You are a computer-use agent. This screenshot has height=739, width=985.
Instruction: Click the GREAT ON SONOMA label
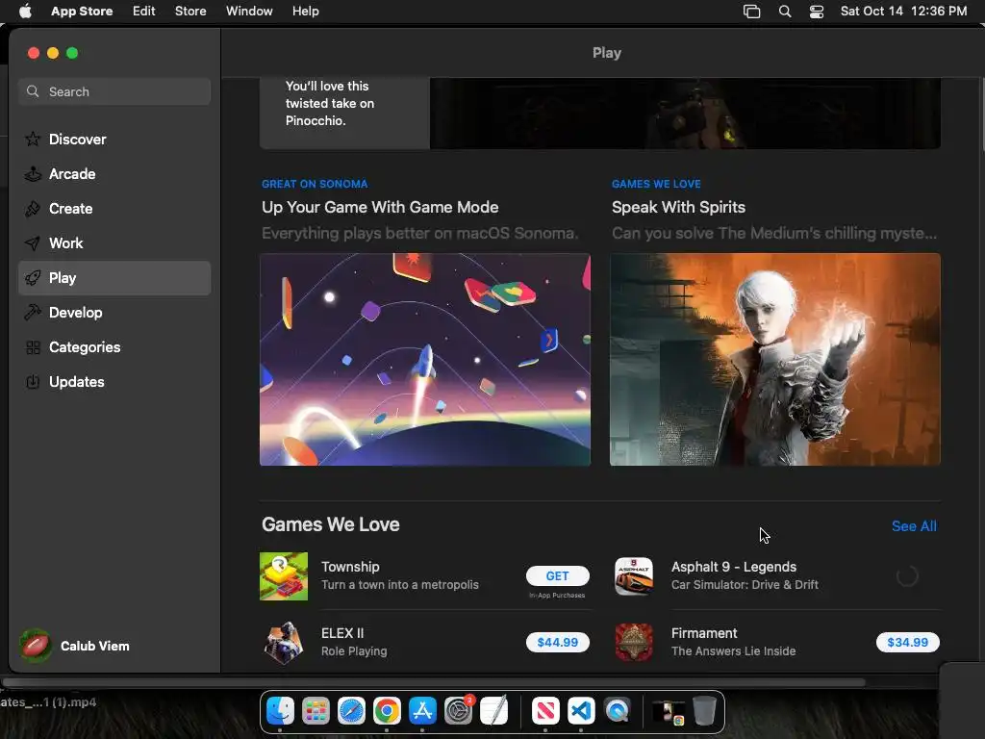315,184
